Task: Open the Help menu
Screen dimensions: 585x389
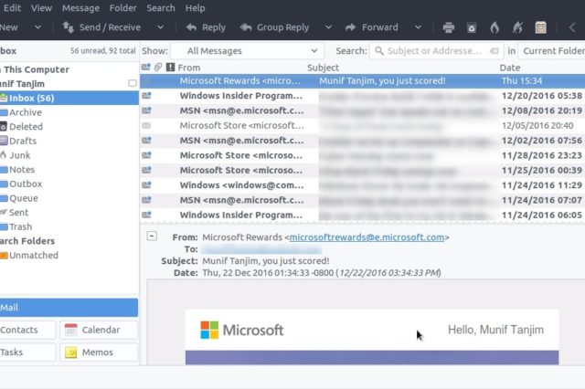Action: [x=195, y=8]
